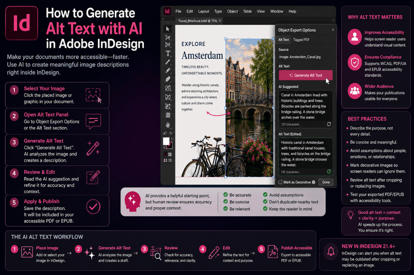Click the white Fill color swatch
The width and height of the screenshot is (414, 275).
coord(166,141)
